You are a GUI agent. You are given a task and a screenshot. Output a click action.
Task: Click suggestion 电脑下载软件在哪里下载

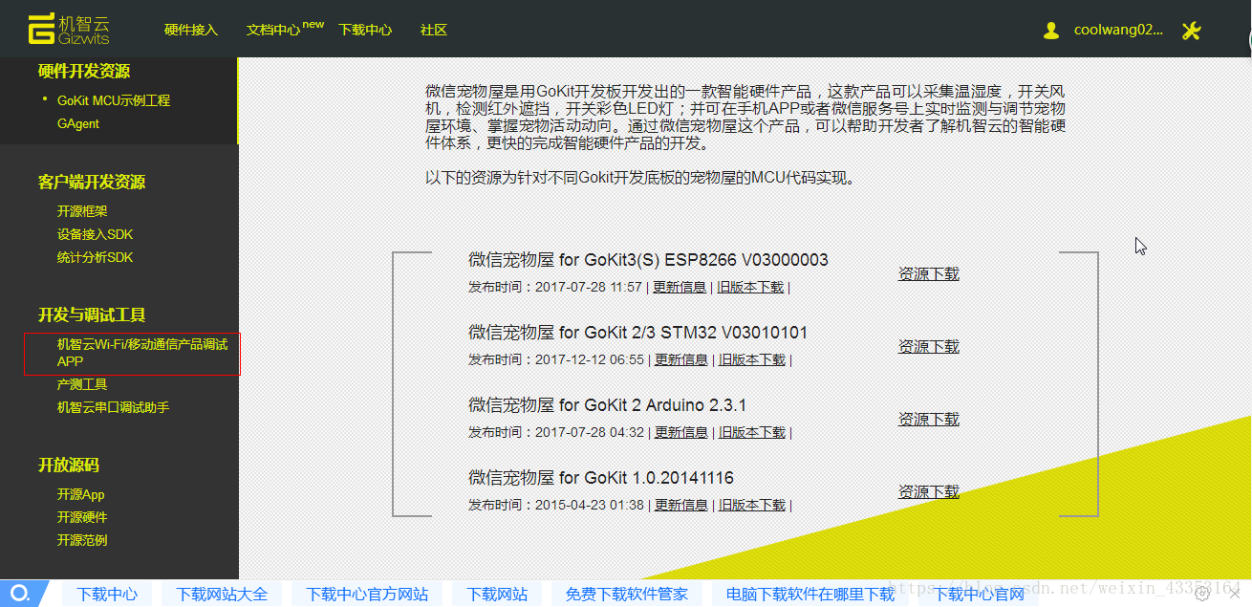pyautogui.click(x=810, y=595)
